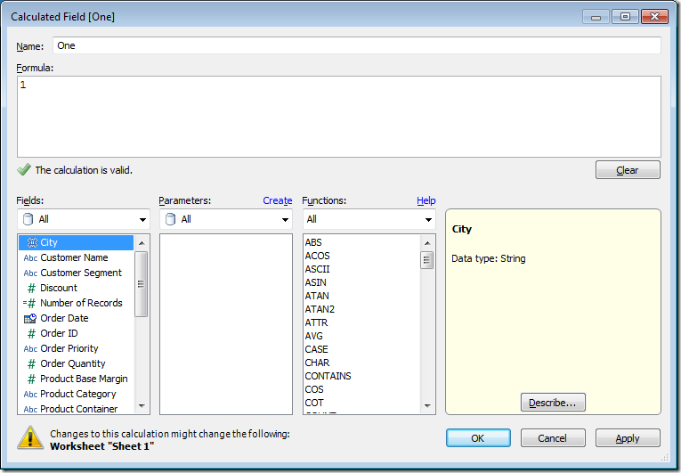Image resolution: width=681 pixels, height=473 pixels.
Task: Select the City field in the Fields list
Action: pyautogui.click(x=76, y=242)
